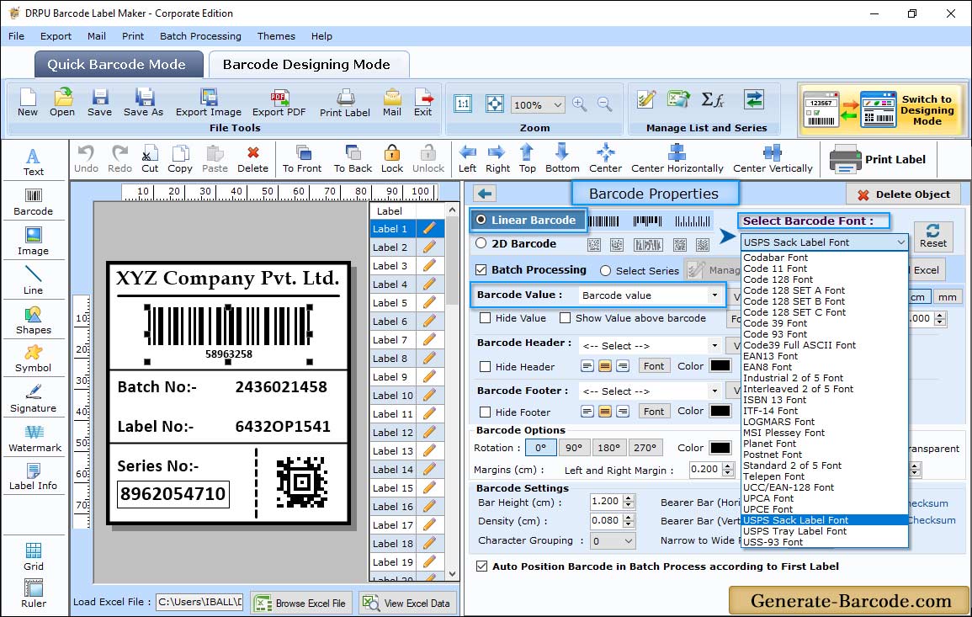Toggle the Batch Processing checkbox
972x617 pixels.
(x=481, y=269)
